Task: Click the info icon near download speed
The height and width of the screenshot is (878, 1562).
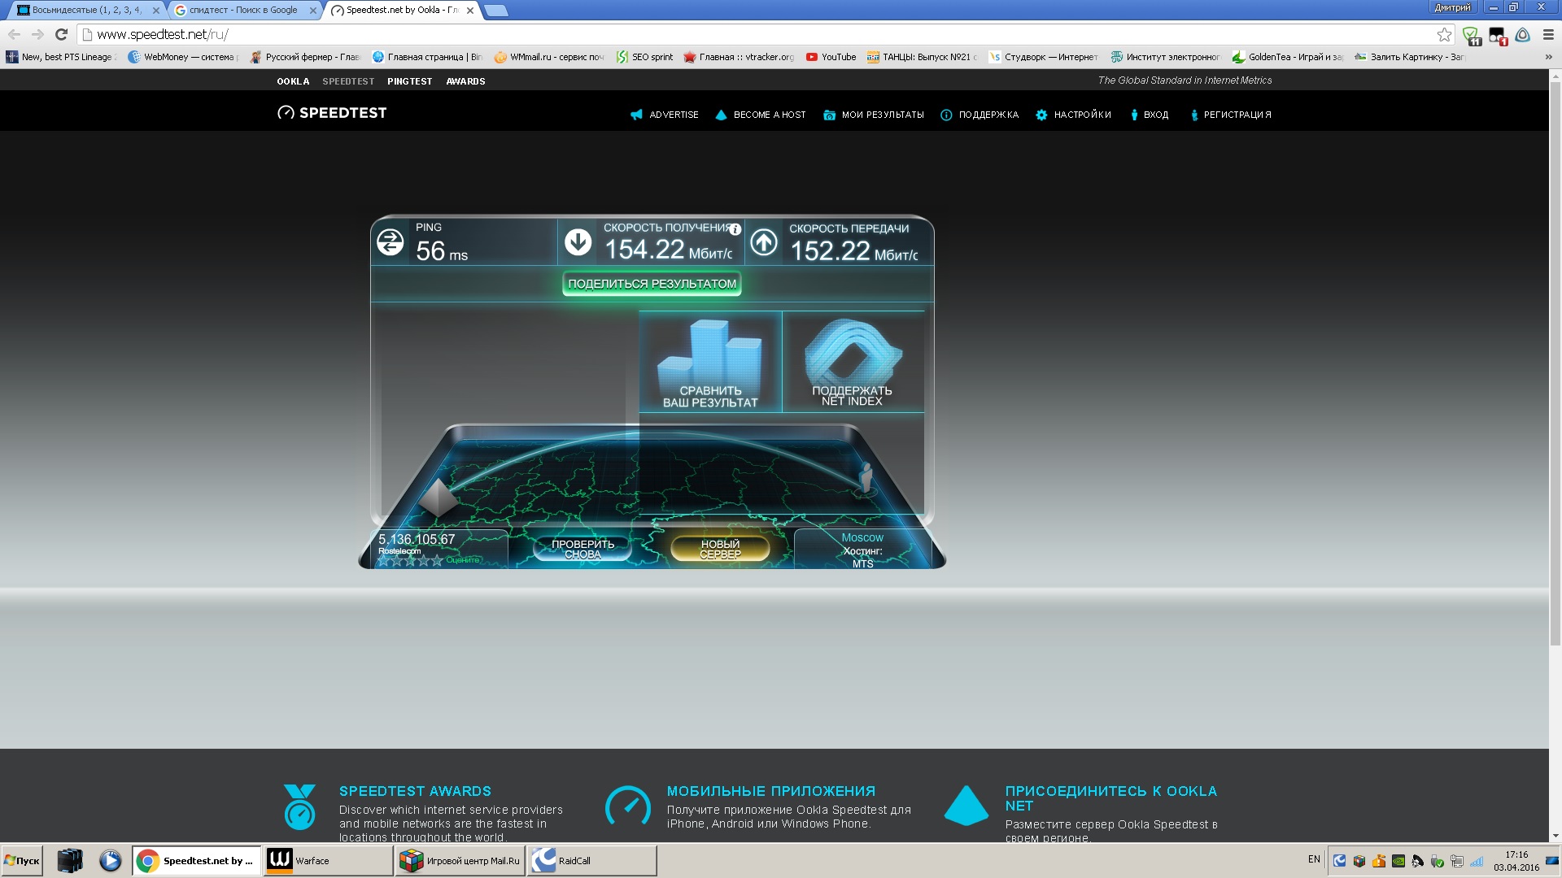Action: coord(735,229)
